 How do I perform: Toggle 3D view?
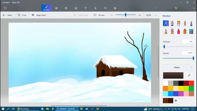click(99, 15)
